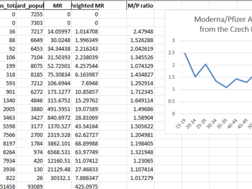Click the standard population column header
Screen dimensions: 252x189
30,6
